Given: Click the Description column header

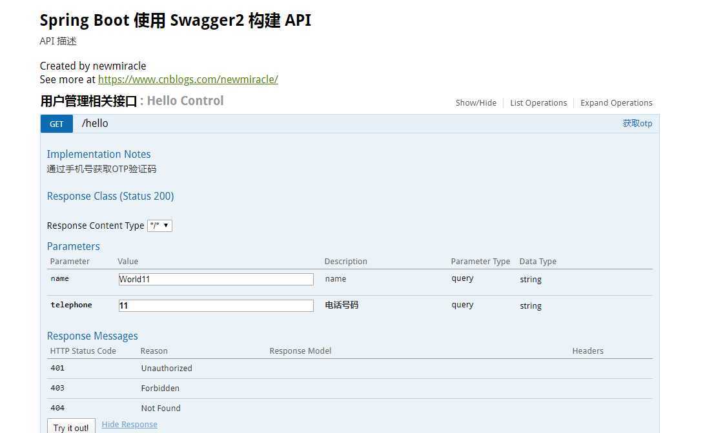Looking at the screenshot, I should pyautogui.click(x=345, y=261).
